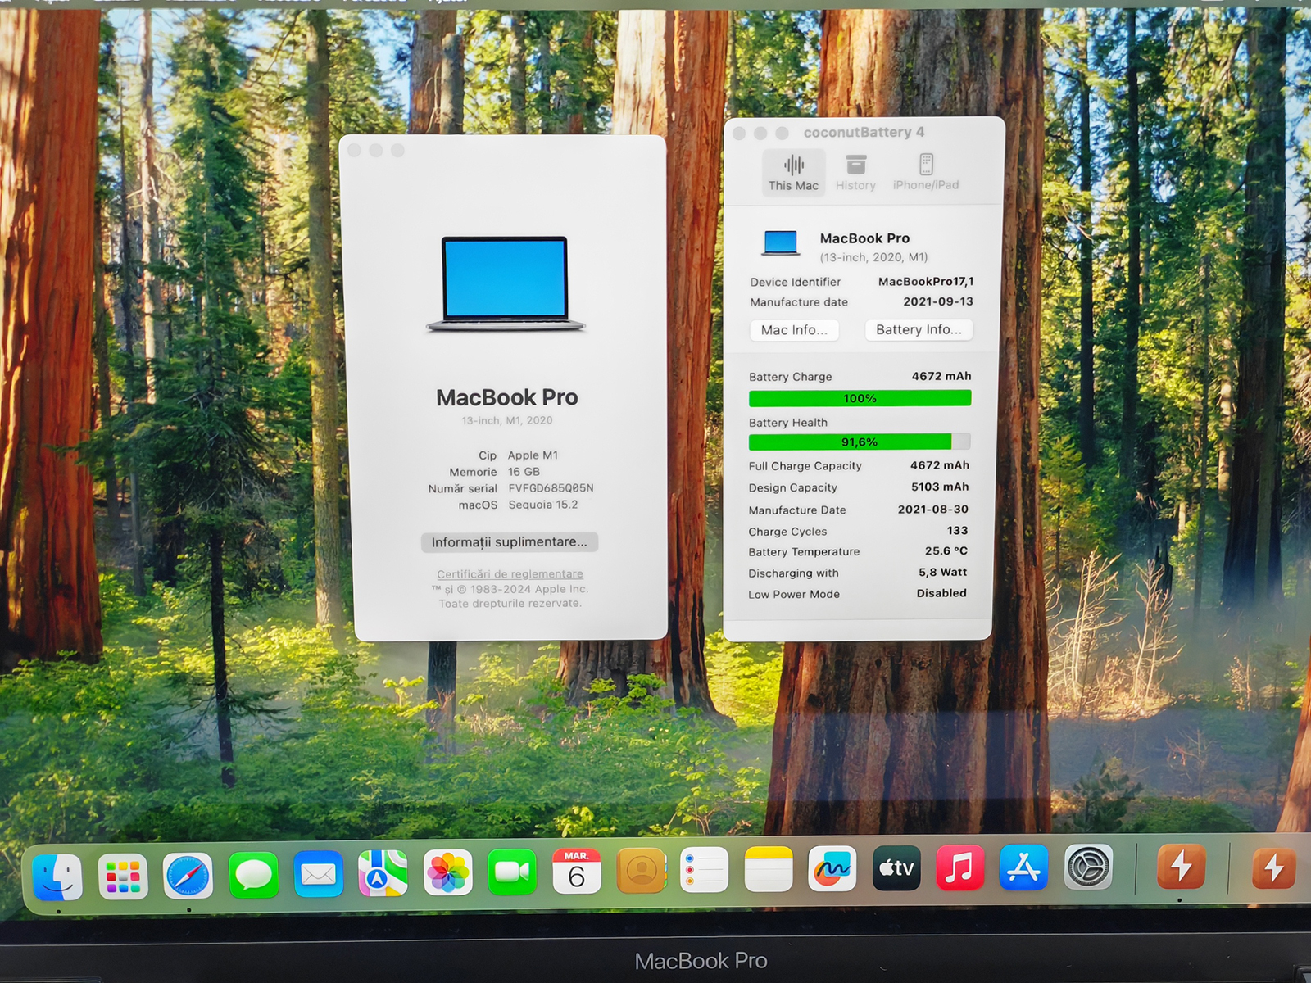Viewport: 1311px width, 983px height.
Task: Open Certificări de reglementare link
Action: pyautogui.click(x=510, y=574)
